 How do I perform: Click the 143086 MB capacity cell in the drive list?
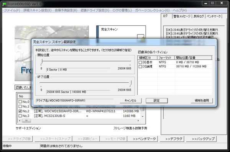point(131,111)
